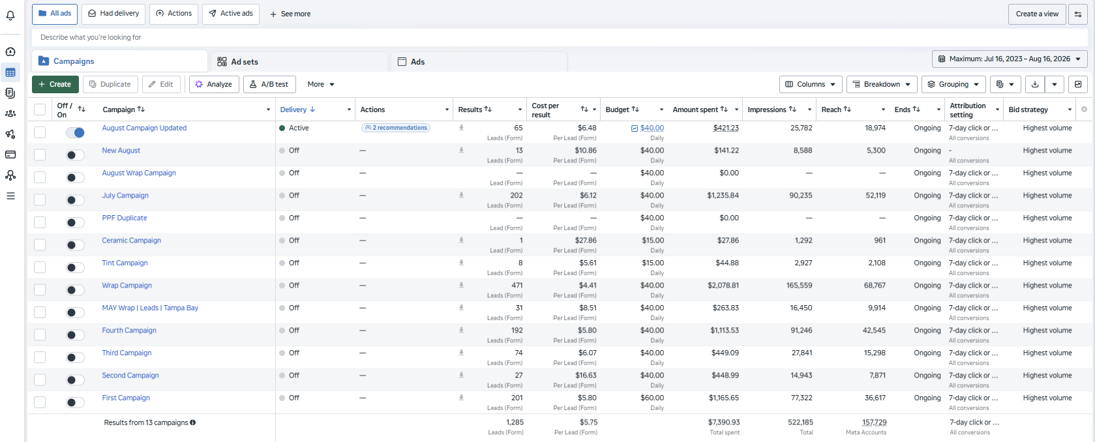Open the Grouping dropdown

[x=953, y=84]
